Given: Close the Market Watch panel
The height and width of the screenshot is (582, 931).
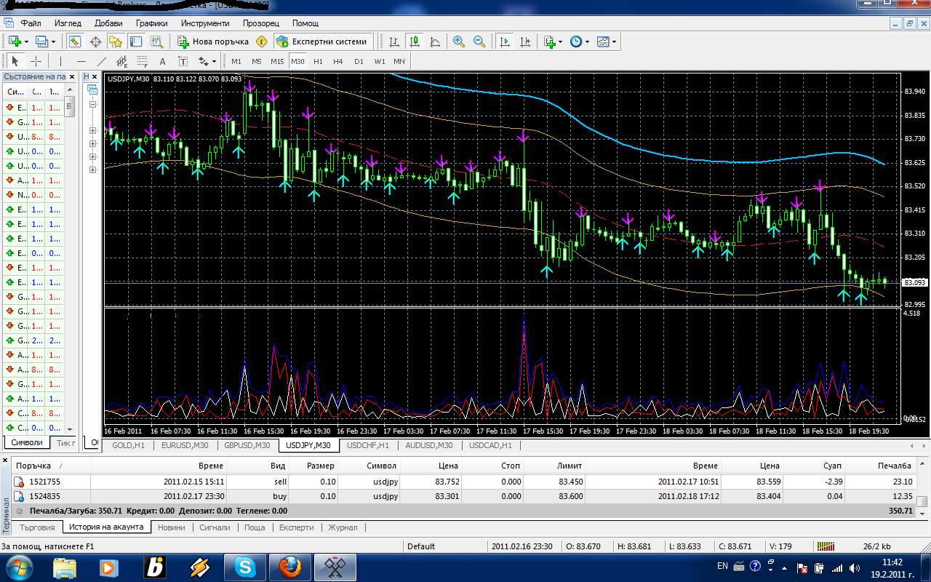Looking at the screenshot, I should 72,76.
